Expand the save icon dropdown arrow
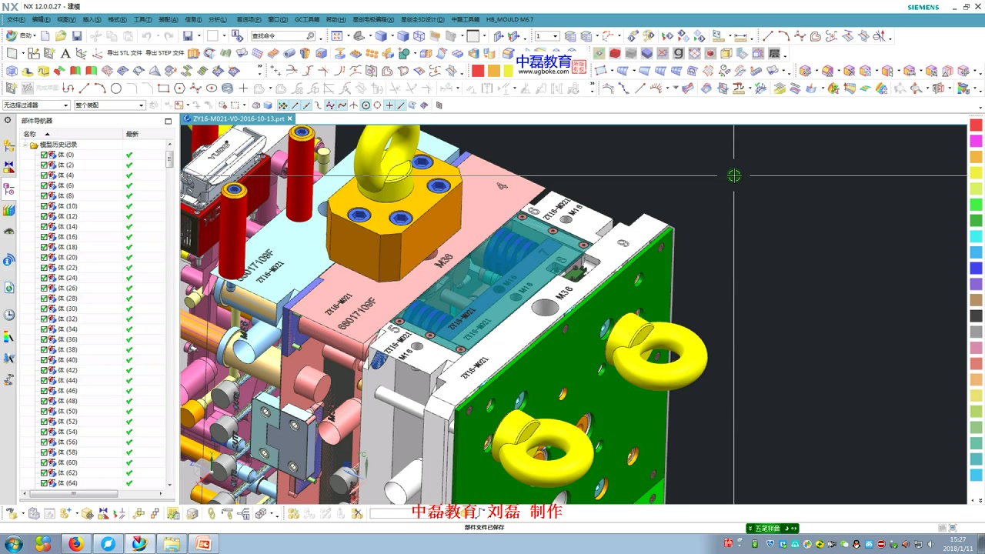 [199, 36]
